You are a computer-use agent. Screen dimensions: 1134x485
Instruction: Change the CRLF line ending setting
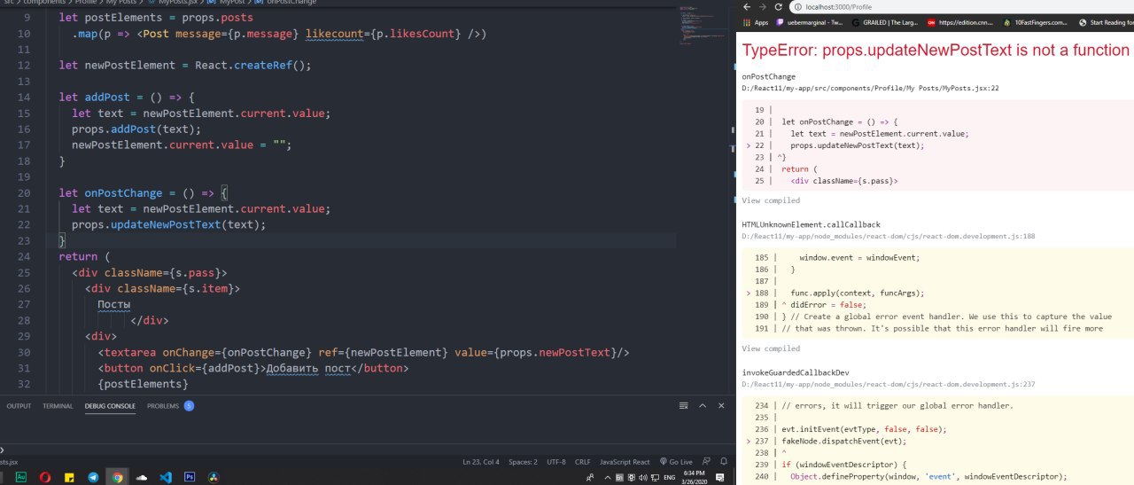(x=582, y=462)
